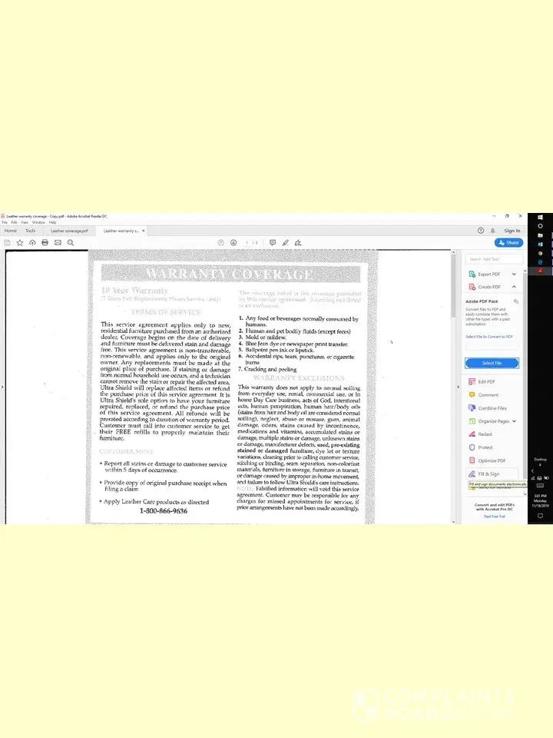Viewport: 553px width, 738px height.
Task: Click the upload to cloud icon
Action: click(32, 243)
